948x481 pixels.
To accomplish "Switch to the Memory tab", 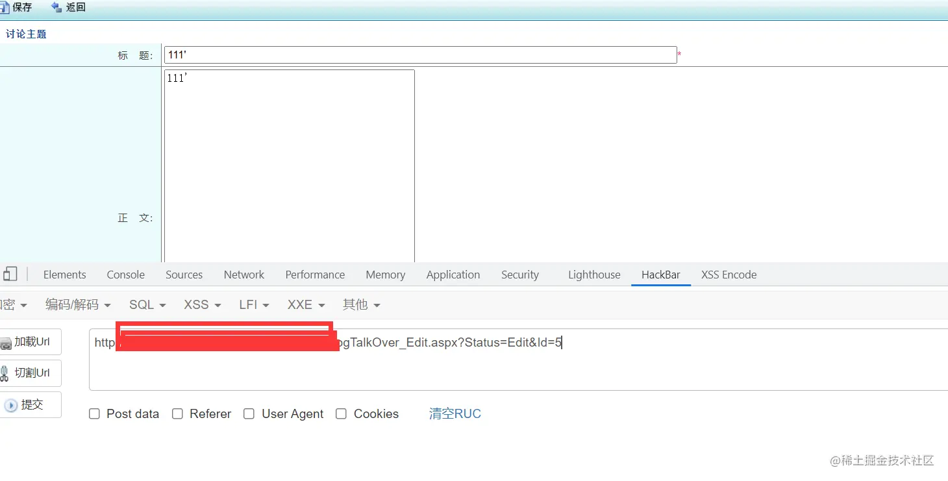I will 385,275.
